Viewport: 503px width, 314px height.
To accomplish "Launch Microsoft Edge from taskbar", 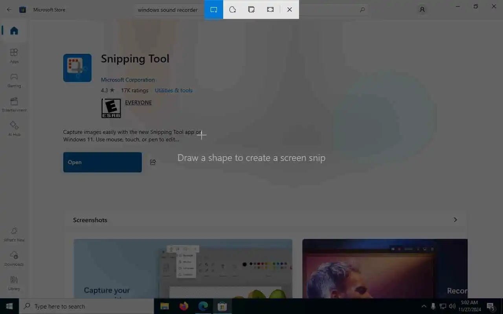I will tap(203, 306).
